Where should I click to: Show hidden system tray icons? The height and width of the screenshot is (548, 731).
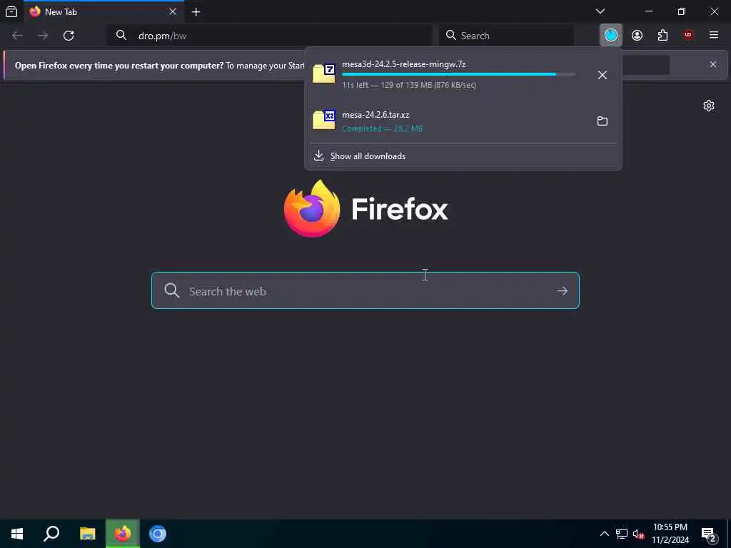click(604, 534)
